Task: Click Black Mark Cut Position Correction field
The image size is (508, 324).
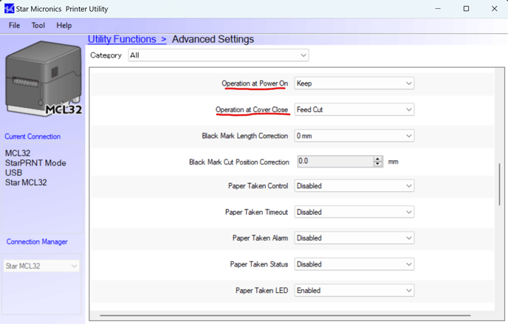Action: tap(334, 162)
